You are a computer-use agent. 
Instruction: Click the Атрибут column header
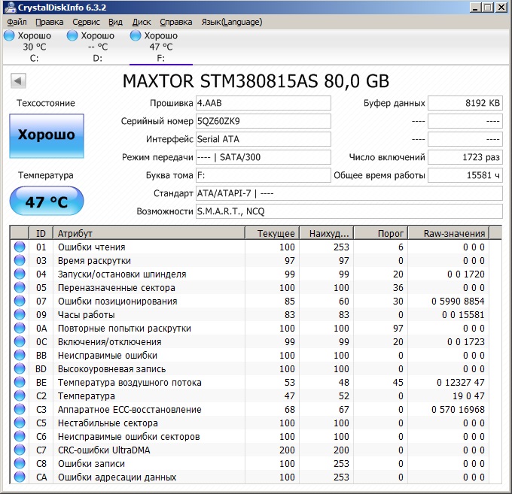click(149, 233)
